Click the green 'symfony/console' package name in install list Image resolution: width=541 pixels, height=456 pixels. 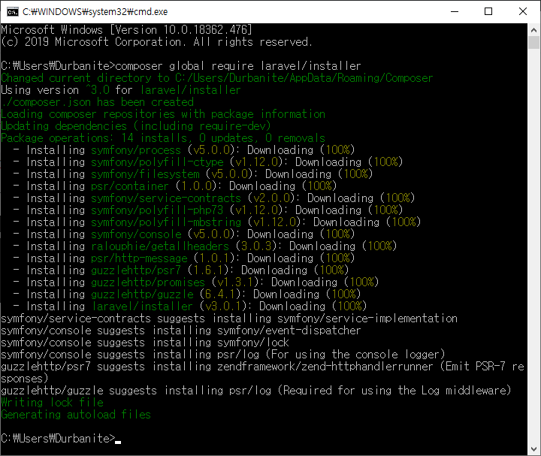(x=136, y=234)
